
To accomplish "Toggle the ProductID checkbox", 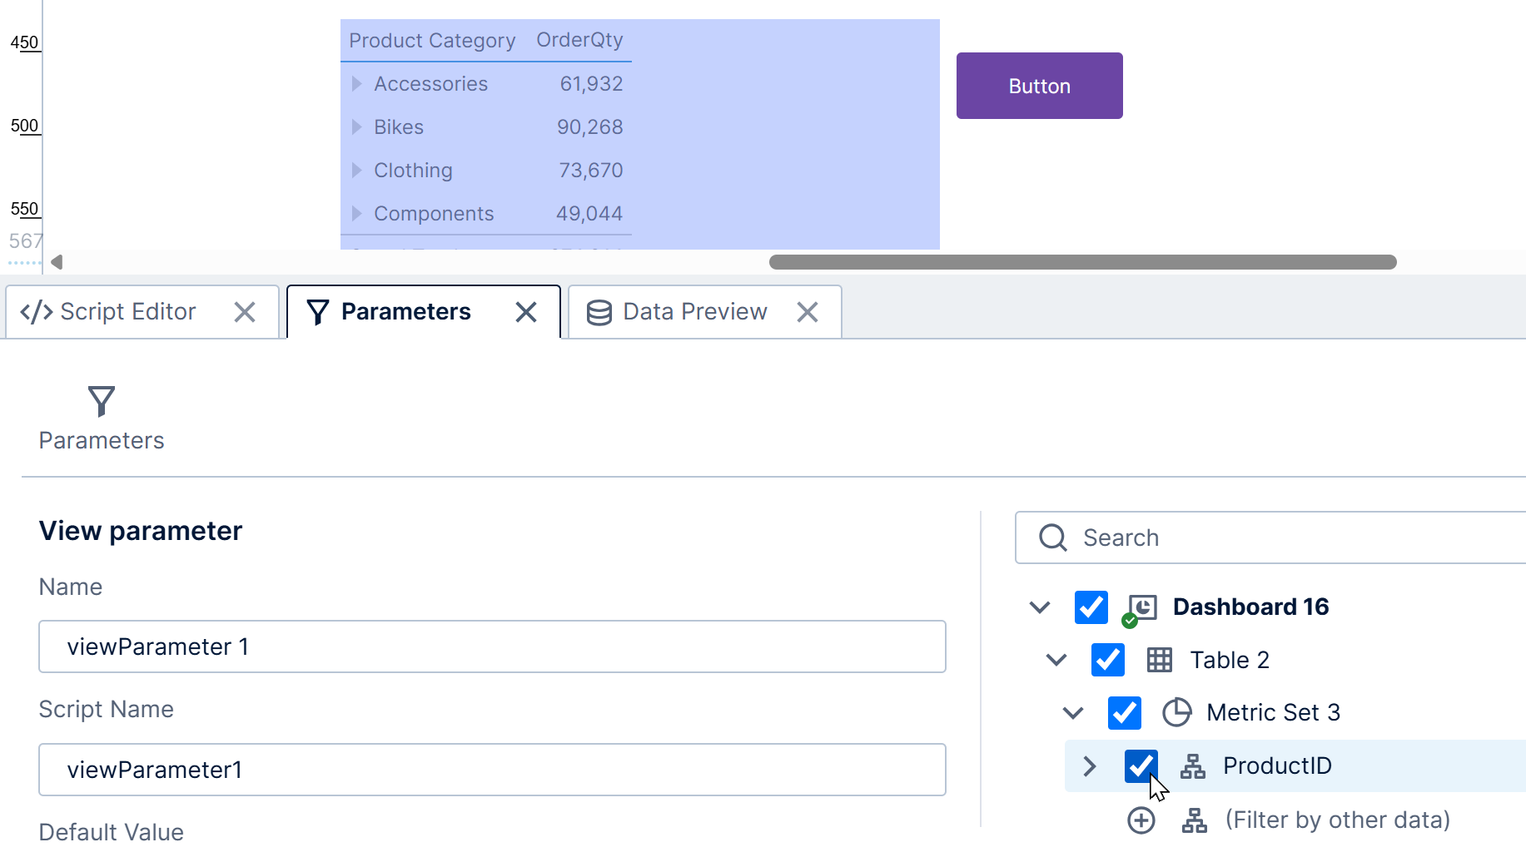I will point(1141,765).
